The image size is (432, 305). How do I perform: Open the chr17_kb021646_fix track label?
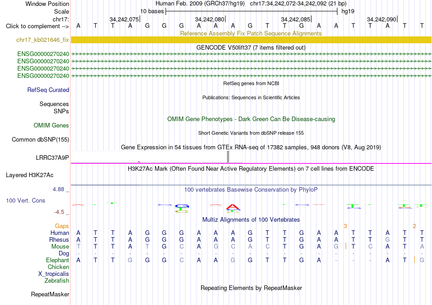pyautogui.click(x=42, y=40)
